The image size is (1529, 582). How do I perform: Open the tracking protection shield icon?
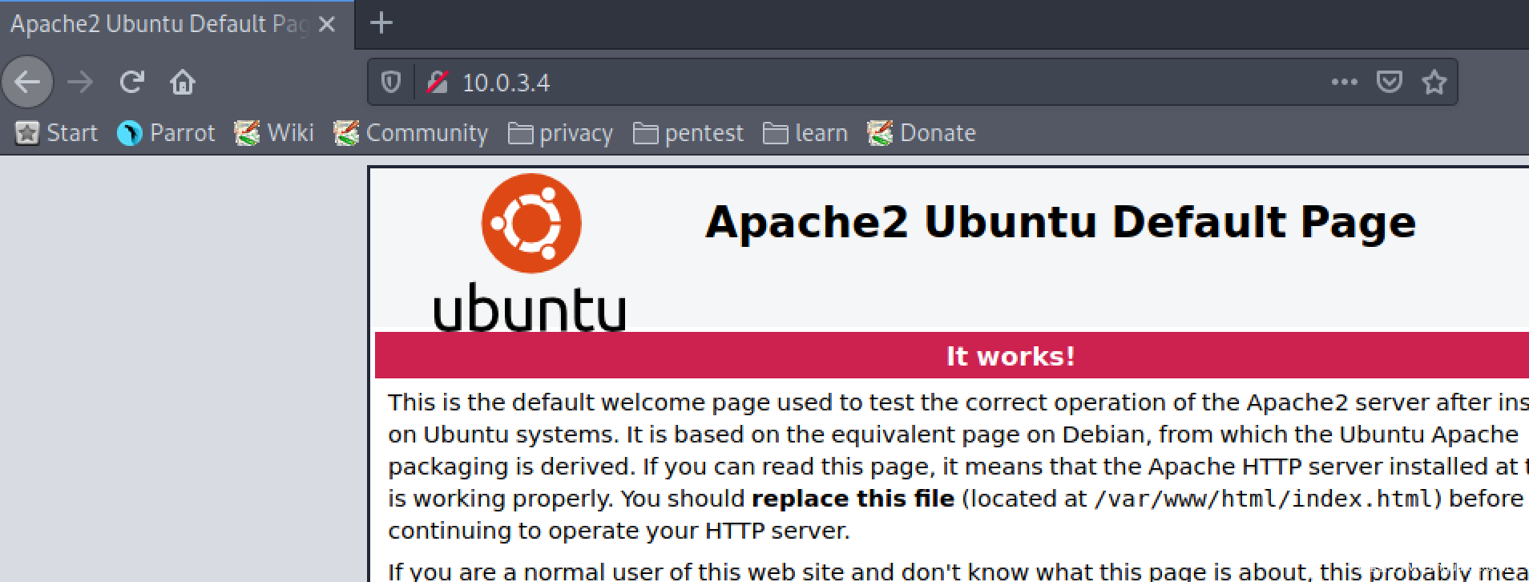pos(390,82)
